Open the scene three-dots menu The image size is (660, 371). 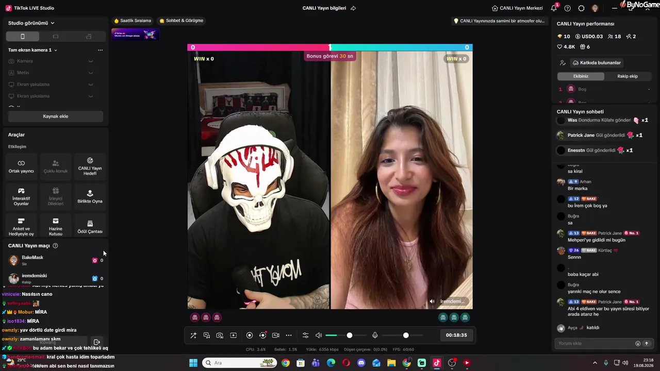pyautogui.click(x=100, y=50)
